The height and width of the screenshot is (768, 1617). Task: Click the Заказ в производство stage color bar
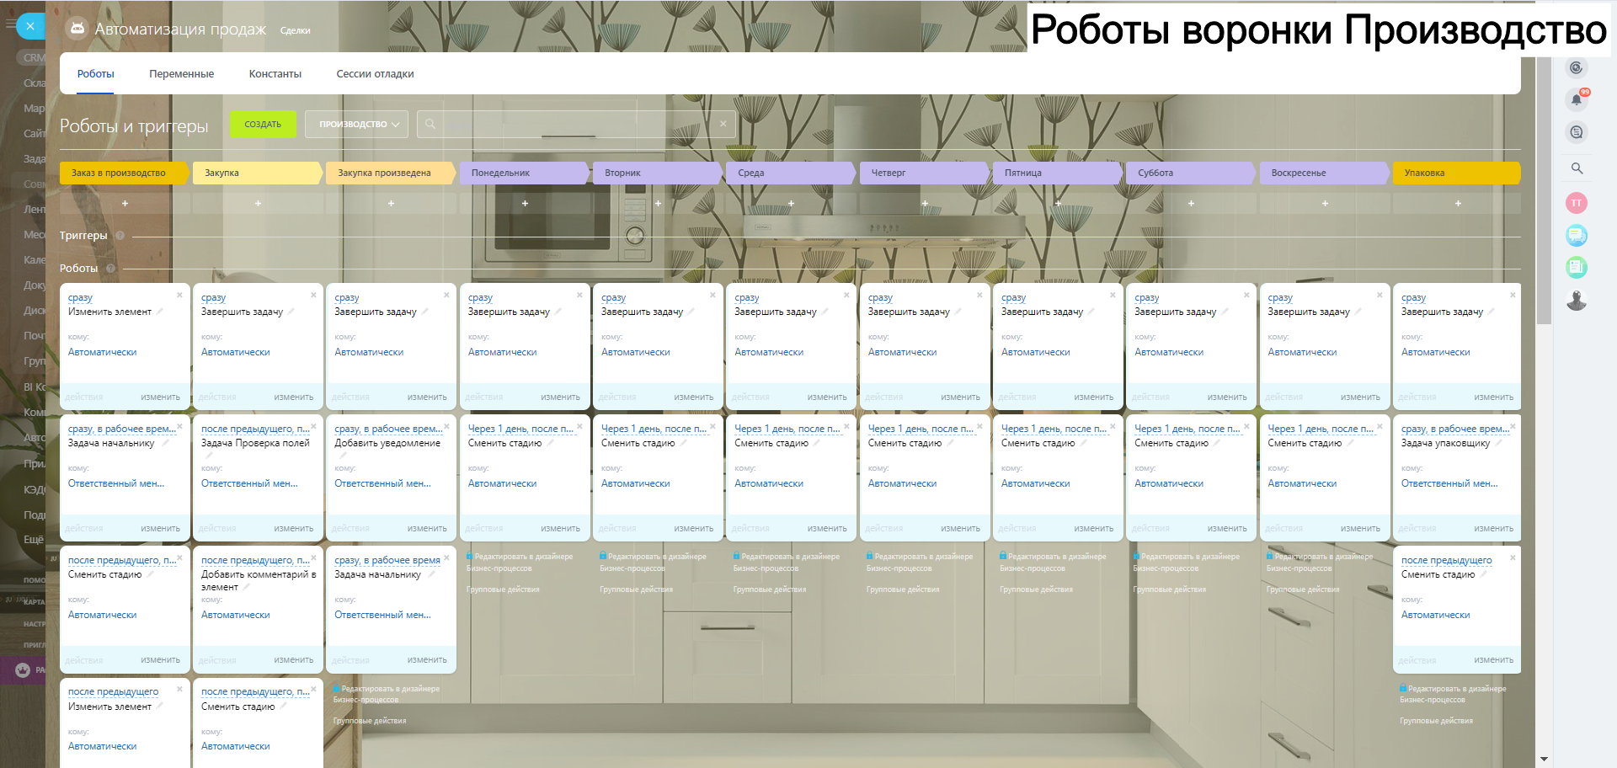click(124, 173)
